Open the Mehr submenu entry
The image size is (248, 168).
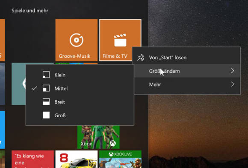pos(187,84)
